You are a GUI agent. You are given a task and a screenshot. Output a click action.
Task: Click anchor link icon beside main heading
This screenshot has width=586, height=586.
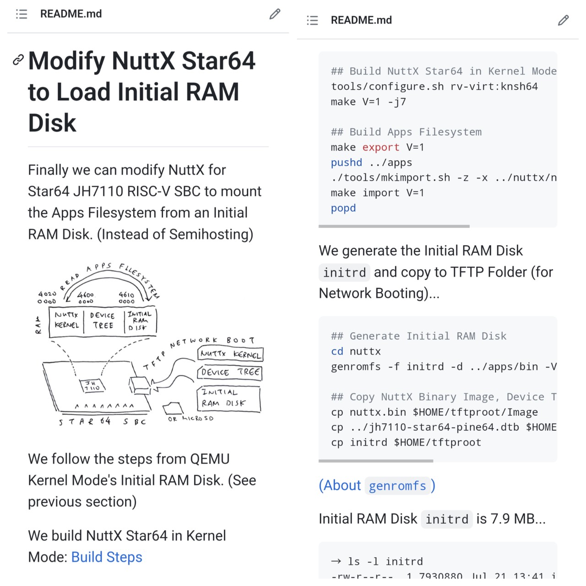[x=18, y=60]
